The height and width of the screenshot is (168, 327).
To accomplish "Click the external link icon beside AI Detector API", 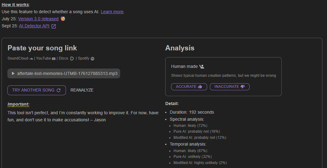I will (54, 26).
